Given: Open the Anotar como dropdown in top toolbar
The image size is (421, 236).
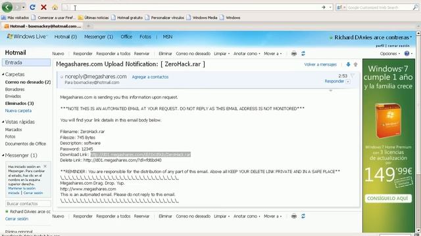Looking at the screenshot, I should [247, 54].
